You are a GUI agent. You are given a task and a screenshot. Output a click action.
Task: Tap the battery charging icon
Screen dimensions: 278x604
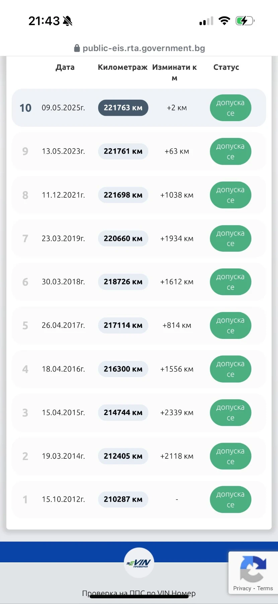(x=245, y=21)
